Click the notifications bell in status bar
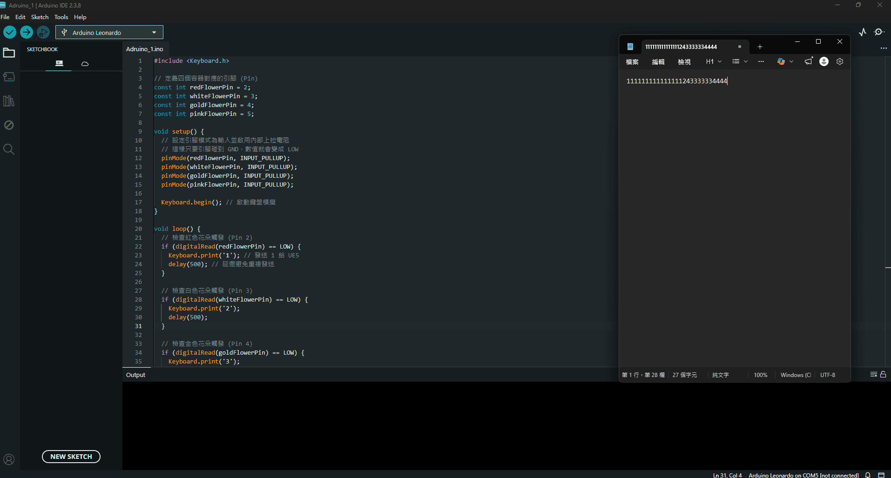The width and height of the screenshot is (891, 478). coord(868,475)
